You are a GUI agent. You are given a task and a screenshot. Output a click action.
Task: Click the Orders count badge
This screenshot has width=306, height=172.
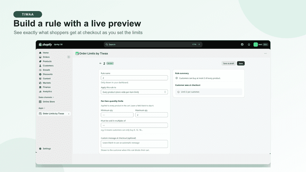68,57
